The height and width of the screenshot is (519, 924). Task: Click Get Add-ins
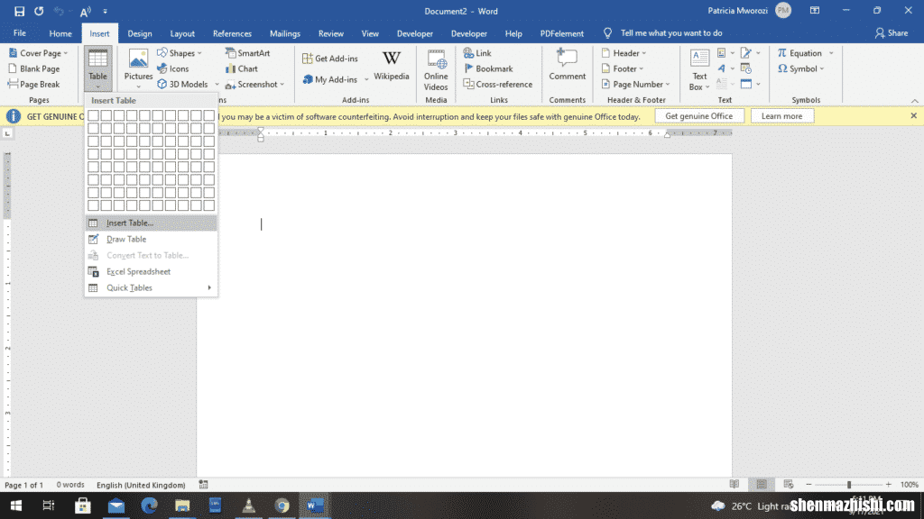(330, 59)
